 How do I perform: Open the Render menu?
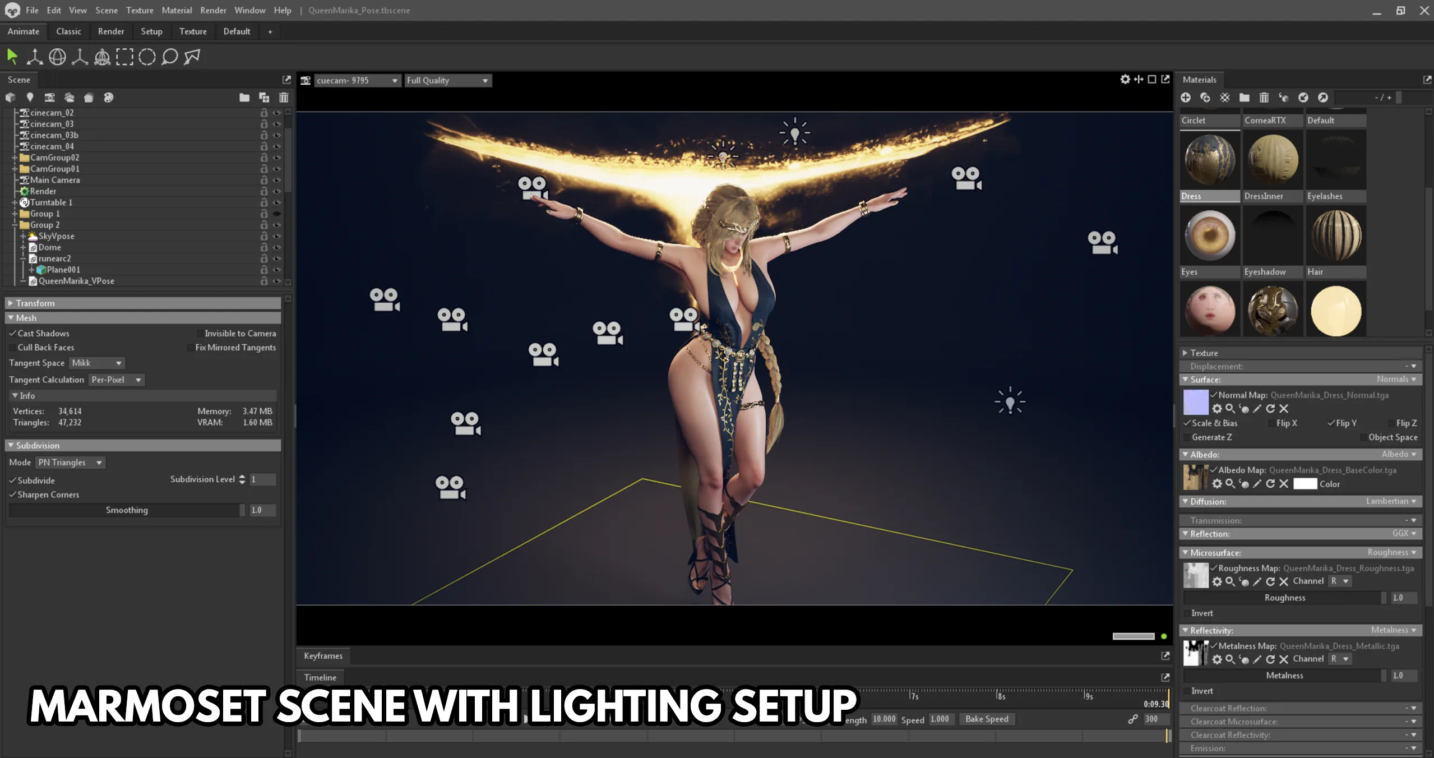tap(213, 10)
